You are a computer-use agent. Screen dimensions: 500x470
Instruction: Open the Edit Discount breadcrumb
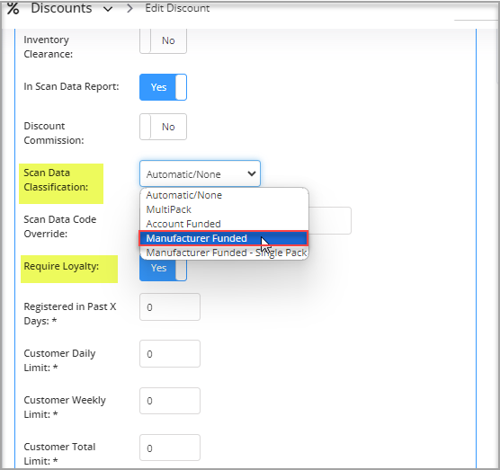pyautogui.click(x=177, y=8)
